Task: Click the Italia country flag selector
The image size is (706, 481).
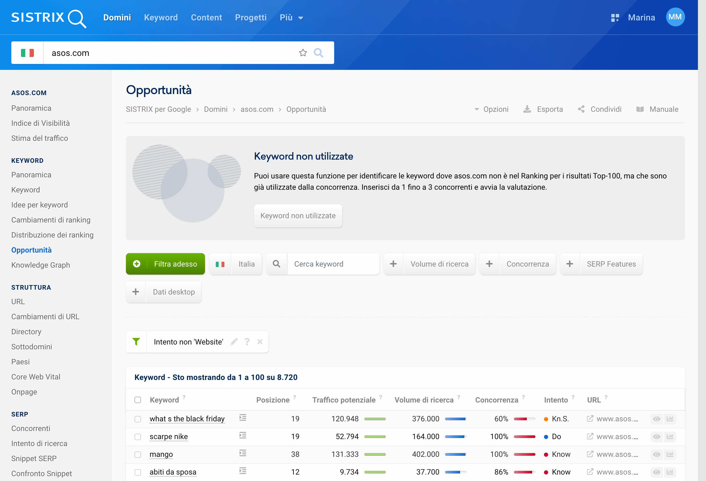Action: (x=220, y=264)
